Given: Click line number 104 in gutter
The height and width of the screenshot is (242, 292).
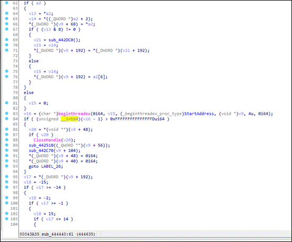Looking at the screenshot, I should click(x=14, y=224).
